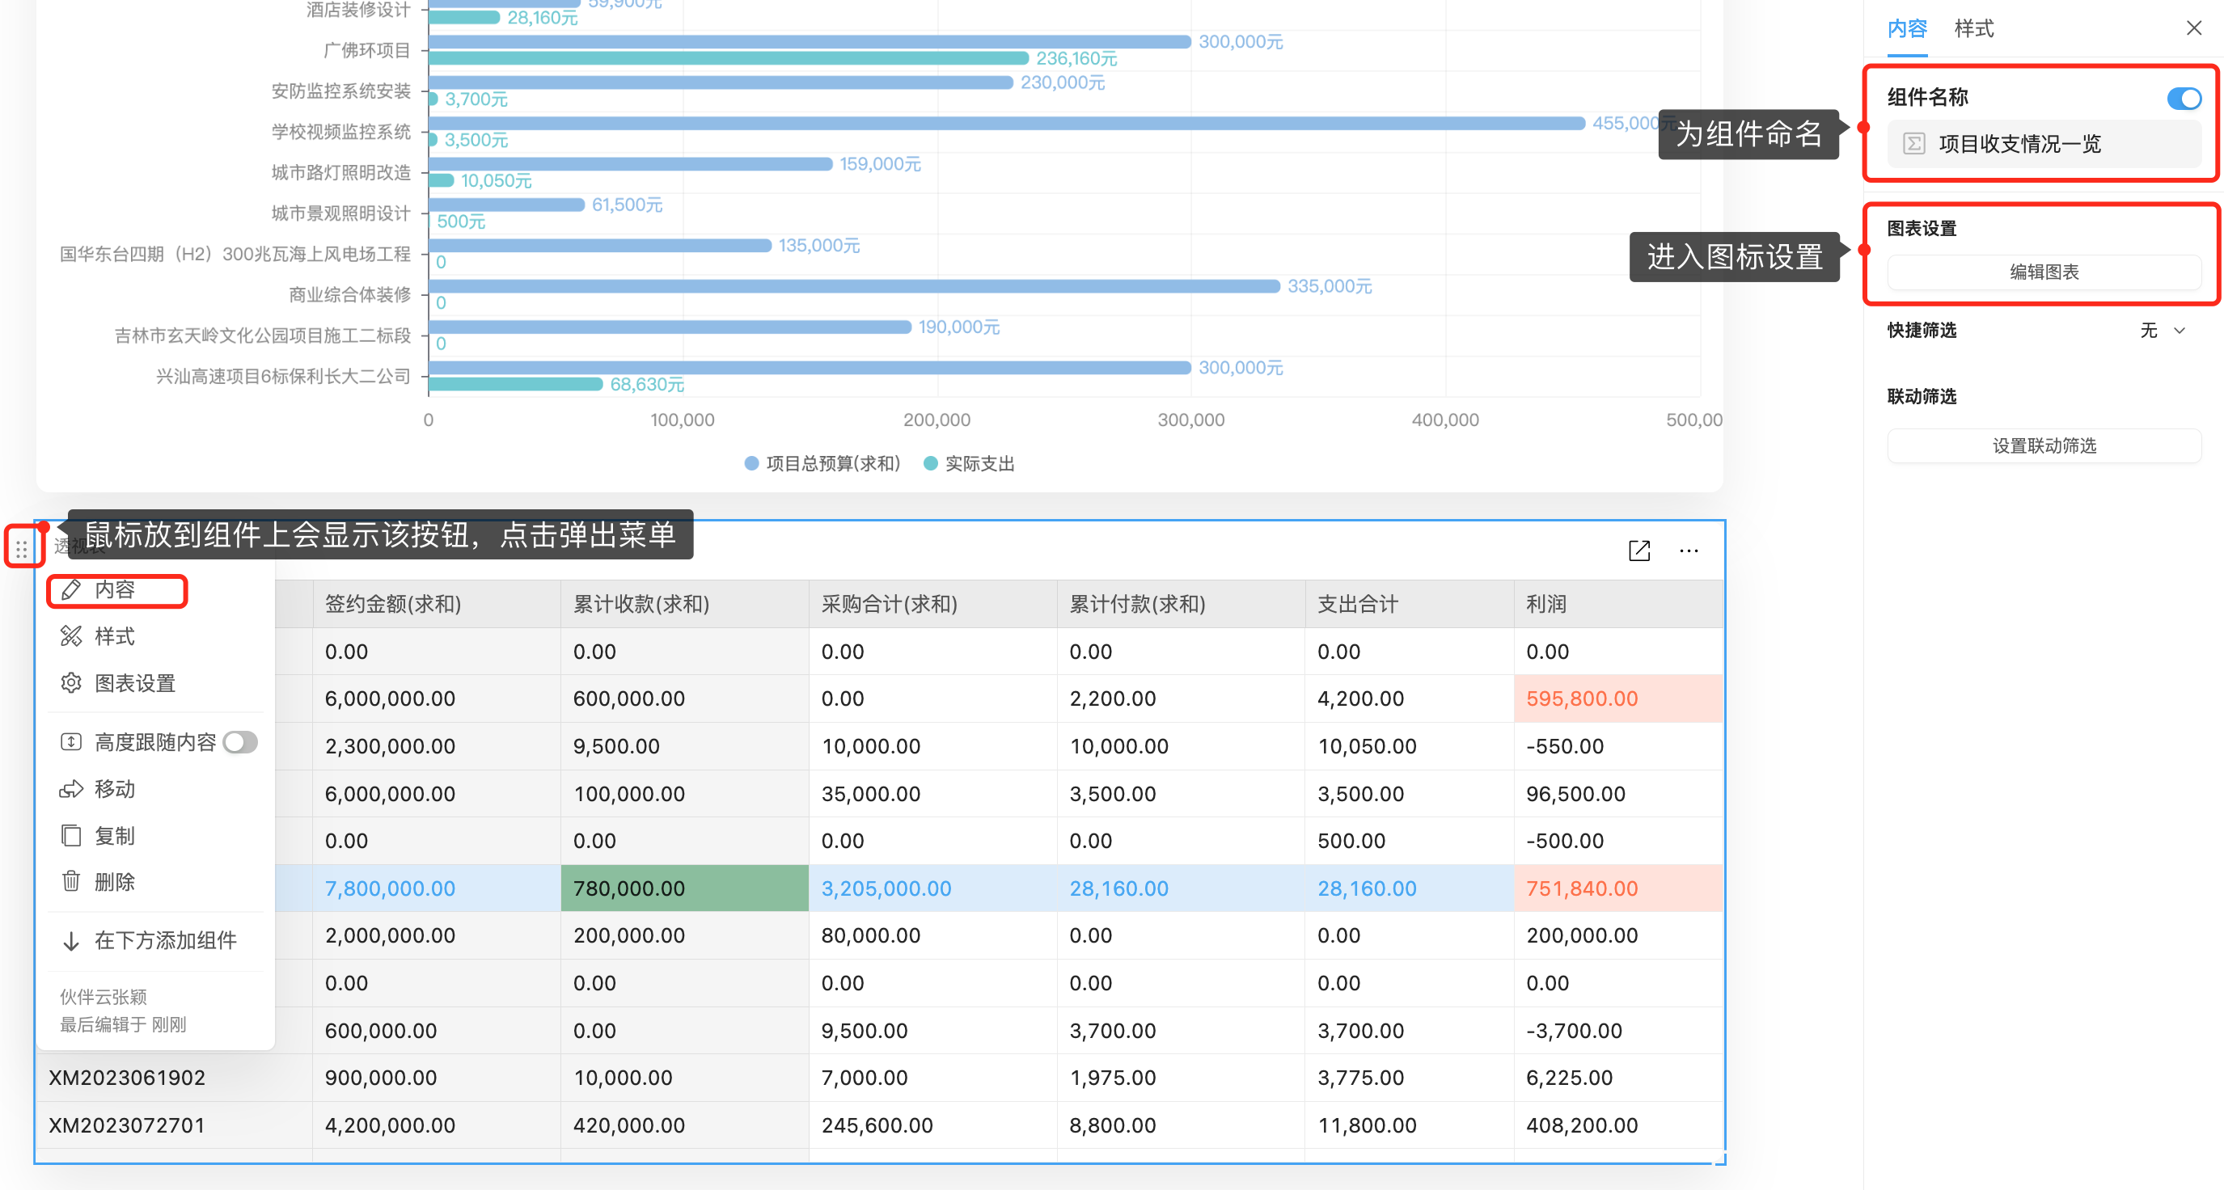This screenshot has height=1190, width=2224.
Task: Click the profit cell 595,800.00
Action: click(x=1619, y=699)
